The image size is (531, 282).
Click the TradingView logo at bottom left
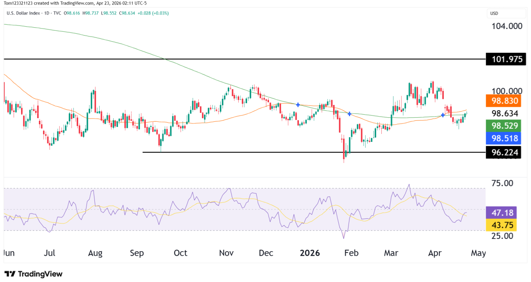(x=33, y=274)
